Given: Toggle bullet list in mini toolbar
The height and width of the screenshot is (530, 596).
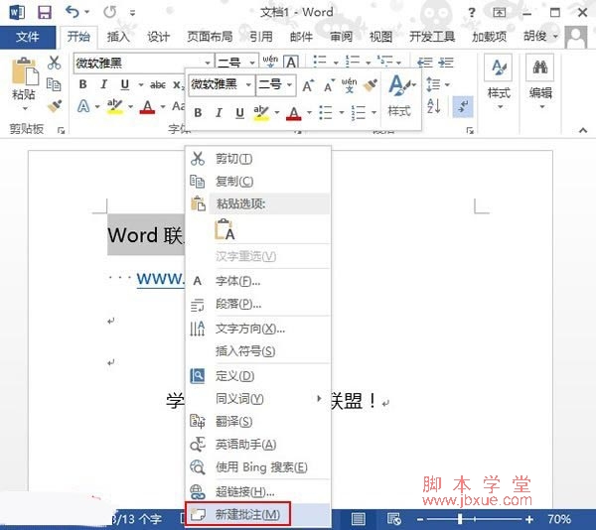Looking at the screenshot, I should (x=326, y=112).
